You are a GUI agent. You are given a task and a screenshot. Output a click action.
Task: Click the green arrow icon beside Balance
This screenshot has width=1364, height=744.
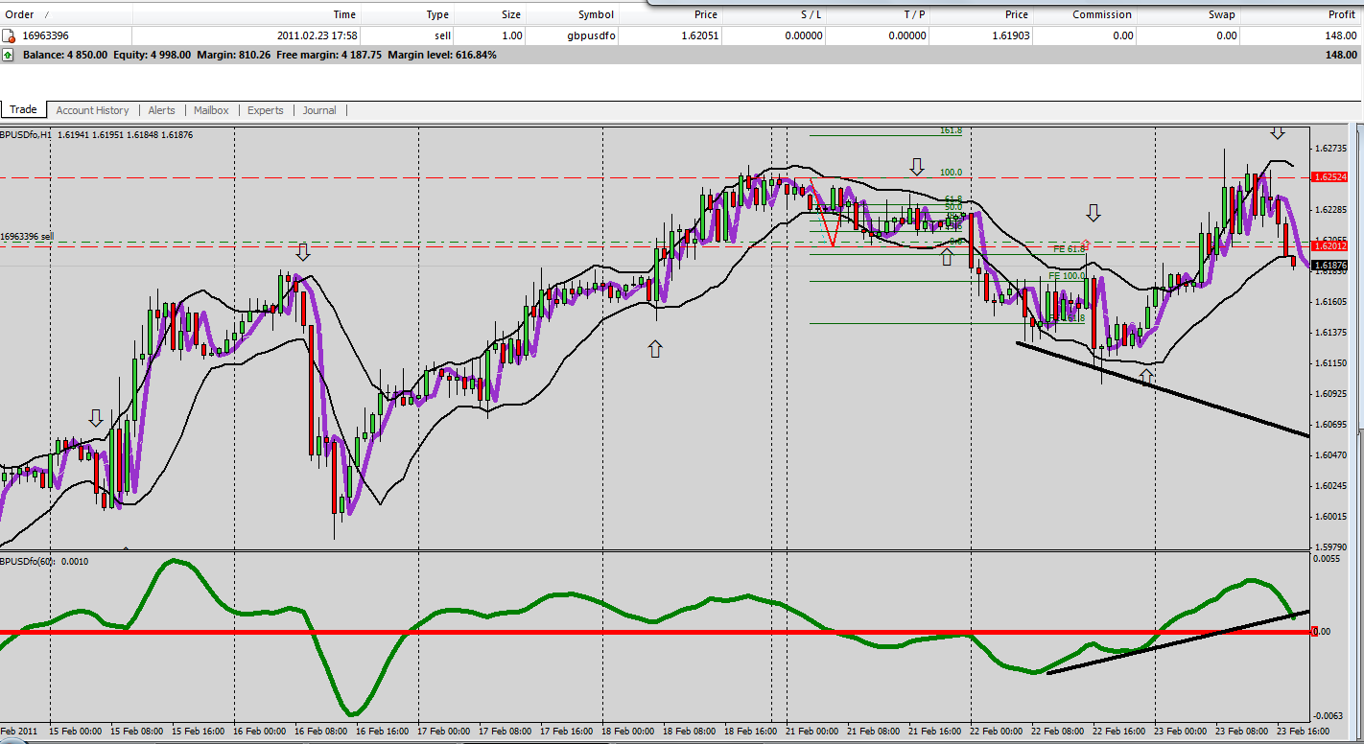(x=8, y=55)
